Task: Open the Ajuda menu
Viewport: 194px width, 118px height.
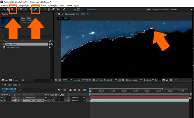Action: pos(77,5)
